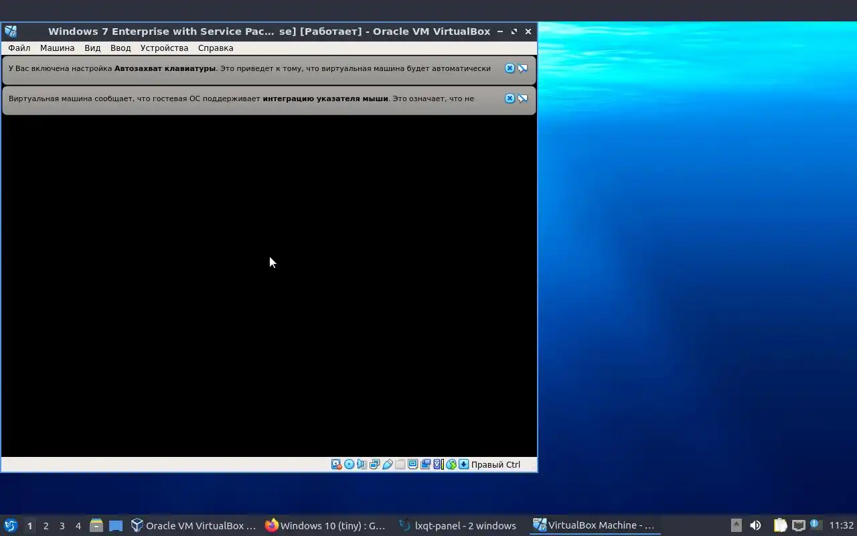
Task: Click the VirtualBox window title bar icon
Action: 11,31
